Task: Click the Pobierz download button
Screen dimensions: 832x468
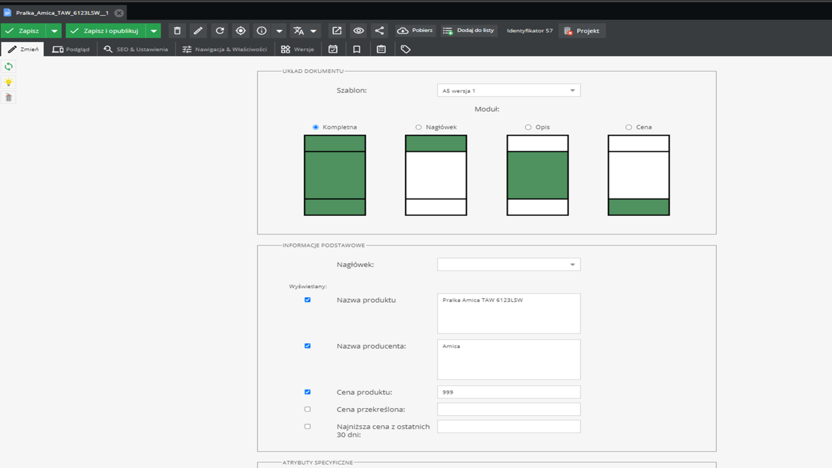Action: (415, 31)
